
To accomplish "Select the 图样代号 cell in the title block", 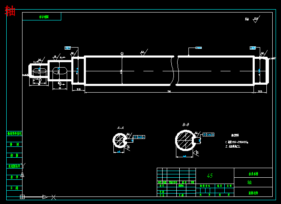I will tap(253, 192).
